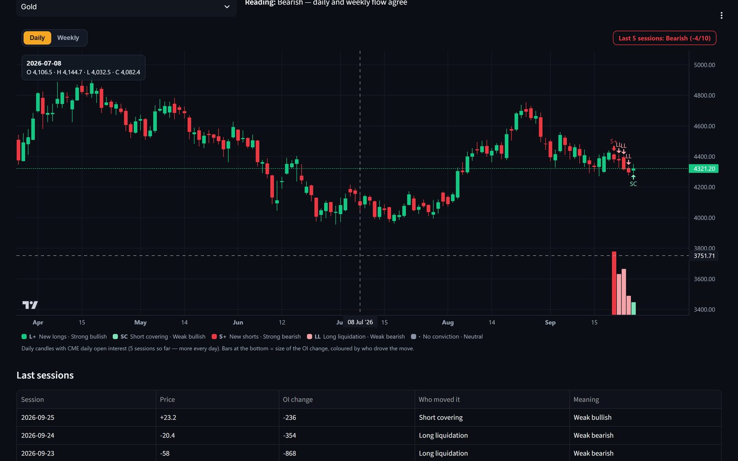Open the three-dot options menu

pyautogui.click(x=721, y=16)
